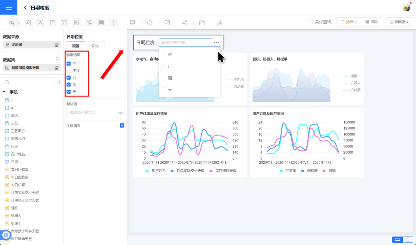
Task: Collapse the 字段 tree section
Action: (4, 92)
